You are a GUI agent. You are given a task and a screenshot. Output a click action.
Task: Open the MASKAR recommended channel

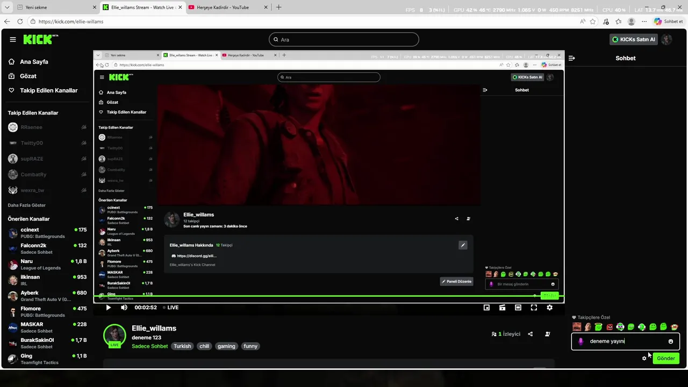click(47, 327)
